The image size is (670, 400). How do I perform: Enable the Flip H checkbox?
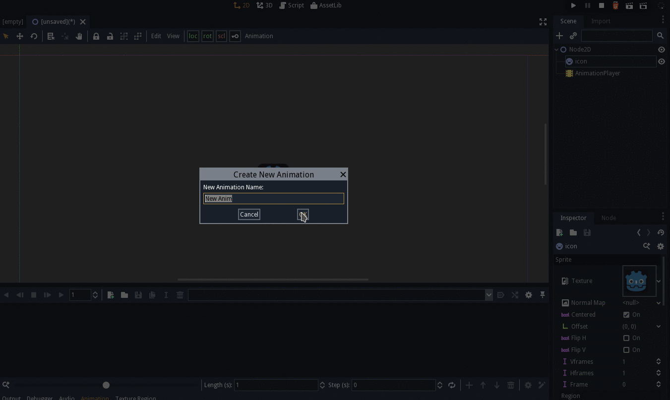(x=626, y=338)
